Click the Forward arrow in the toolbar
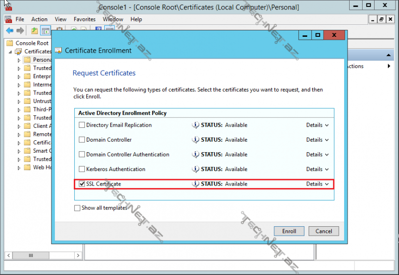 coord(20,31)
